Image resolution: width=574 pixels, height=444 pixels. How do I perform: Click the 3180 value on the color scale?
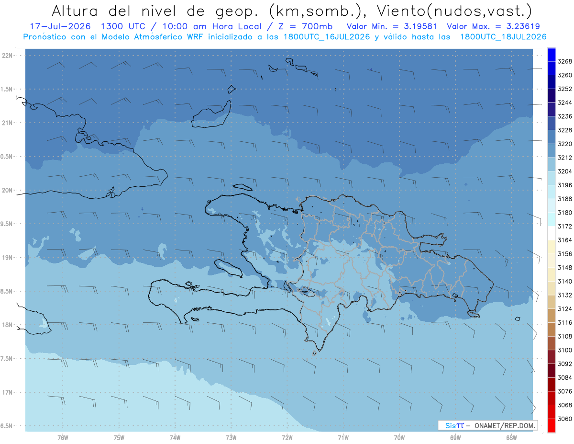click(565, 213)
